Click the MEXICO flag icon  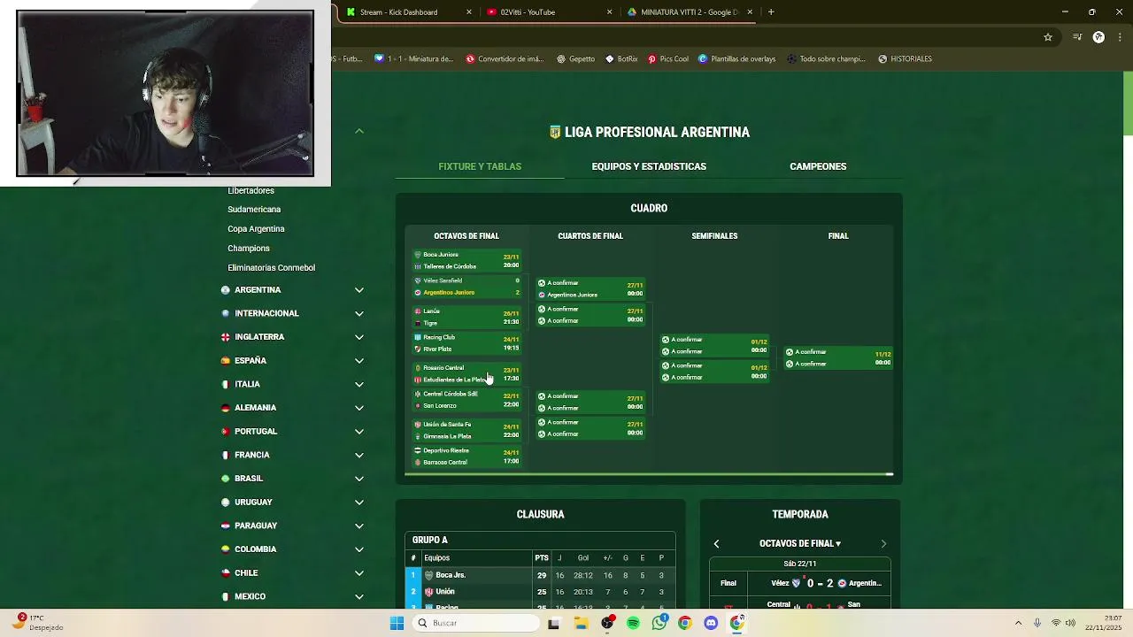point(226,596)
